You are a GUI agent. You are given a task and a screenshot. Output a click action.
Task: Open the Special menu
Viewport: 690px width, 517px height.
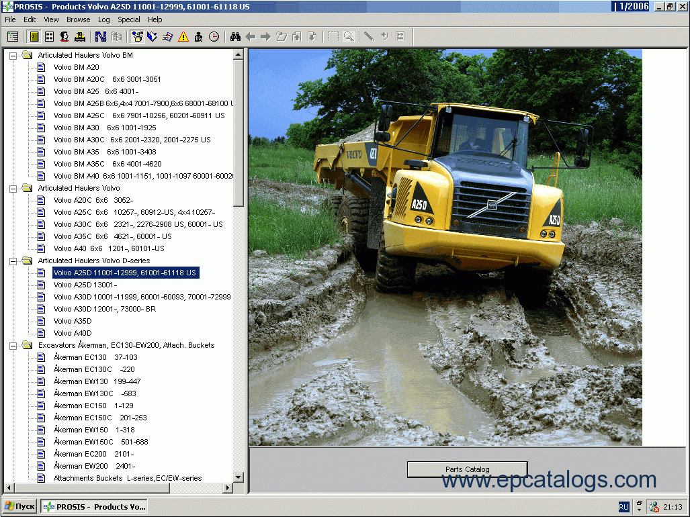(x=129, y=19)
